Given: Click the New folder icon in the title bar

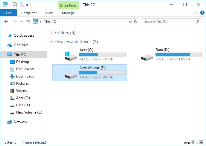Looking at the screenshot, I should click(x=22, y=5).
